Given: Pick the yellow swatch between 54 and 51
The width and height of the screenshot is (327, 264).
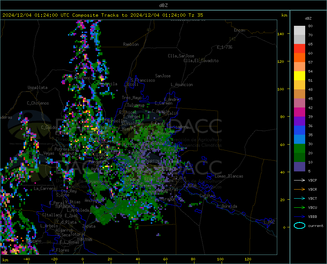Looking at the screenshot, I should 299,76.
